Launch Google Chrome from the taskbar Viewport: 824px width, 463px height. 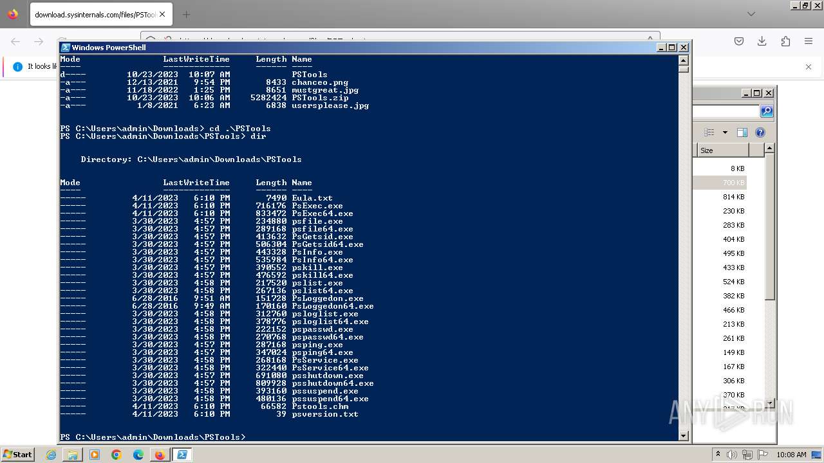(x=117, y=455)
